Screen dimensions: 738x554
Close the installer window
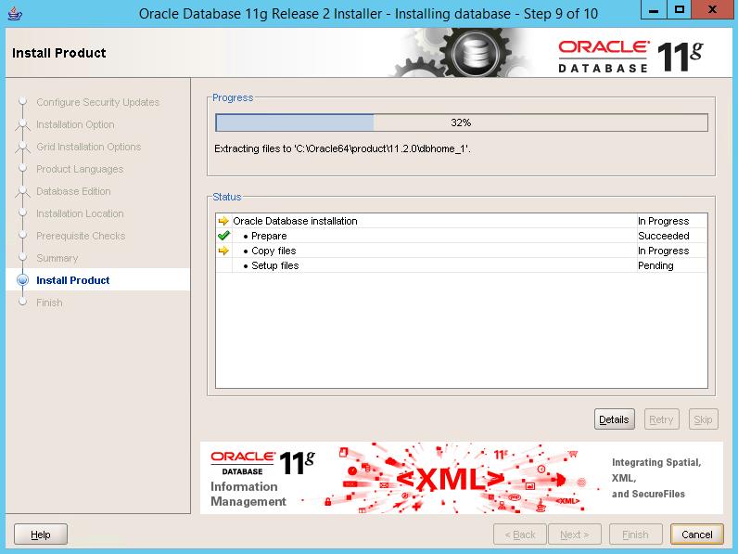click(713, 9)
